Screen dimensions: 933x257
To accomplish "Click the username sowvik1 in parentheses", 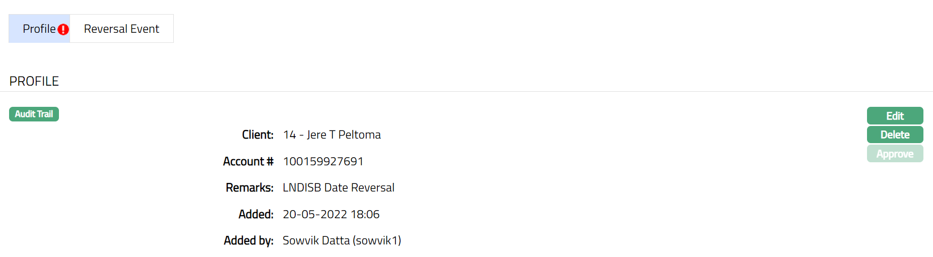I will click(x=377, y=240).
